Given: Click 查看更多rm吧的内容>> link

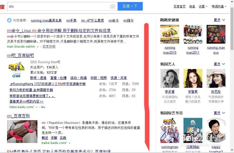Looking at the screenshot, I should pyautogui.click(x=26, y=101).
